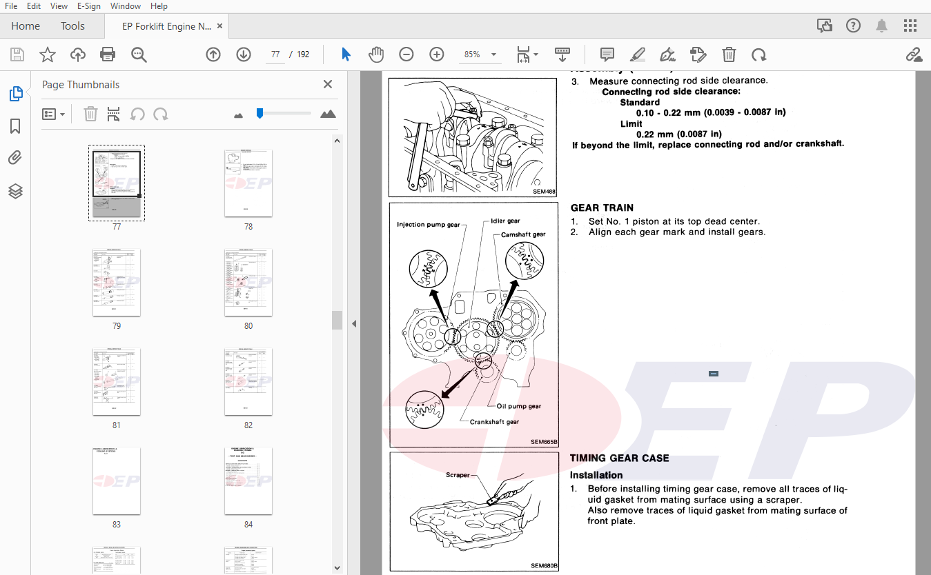Open notifications bell icon
This screenshot has width=931, height=575.
coord(882,26)
